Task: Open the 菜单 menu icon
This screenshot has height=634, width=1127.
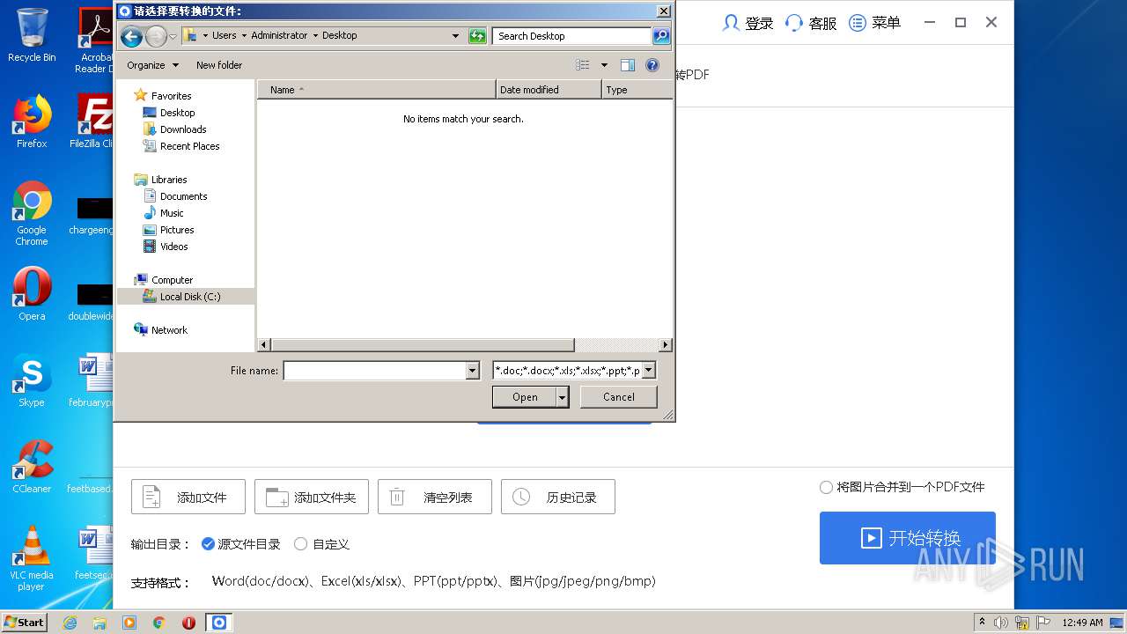Action: coord(857,23)
